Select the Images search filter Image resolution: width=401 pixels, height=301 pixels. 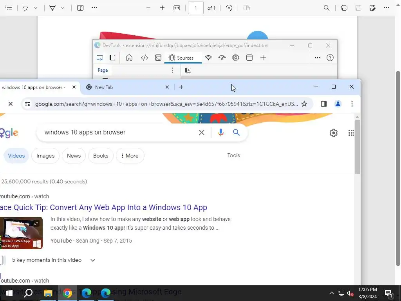click(45, 156)
